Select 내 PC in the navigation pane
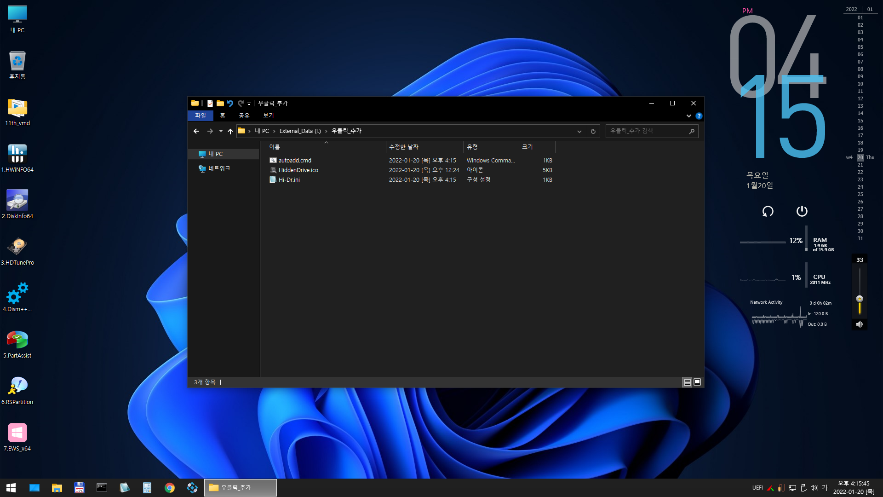The height and width of the screenshot is (497, 883). click(x=224, y=154)
